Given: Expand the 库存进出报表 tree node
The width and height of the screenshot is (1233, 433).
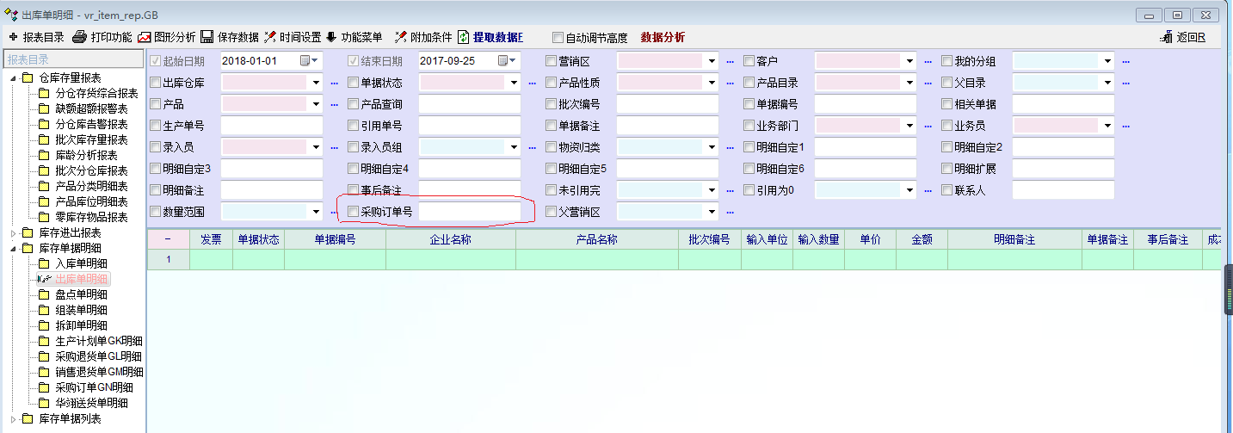Looking at the screenshot, I should pos(13,232).
